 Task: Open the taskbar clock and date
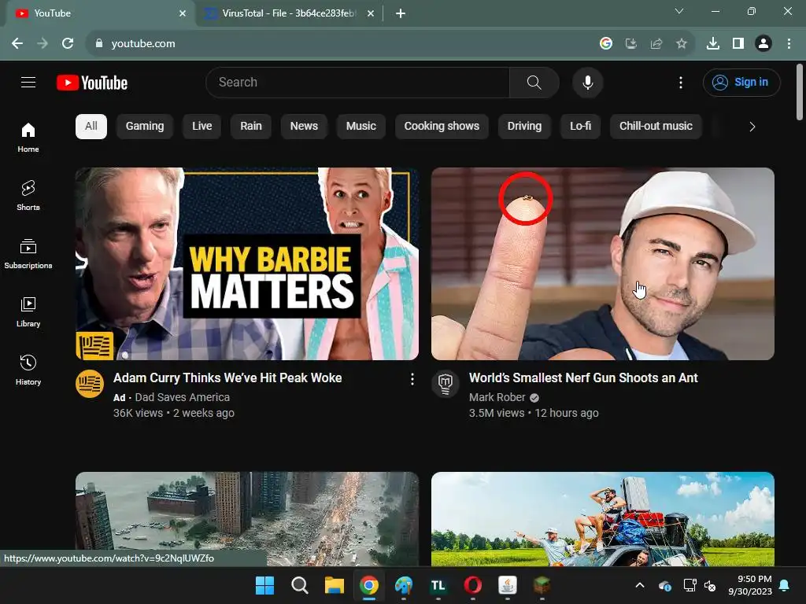click(x=750, y=585)
